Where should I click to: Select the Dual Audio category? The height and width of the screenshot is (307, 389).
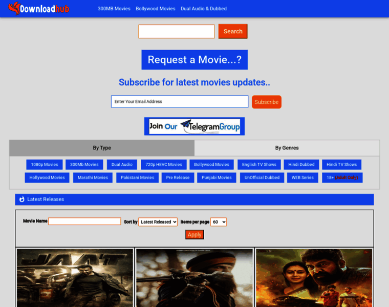(122, 164)
